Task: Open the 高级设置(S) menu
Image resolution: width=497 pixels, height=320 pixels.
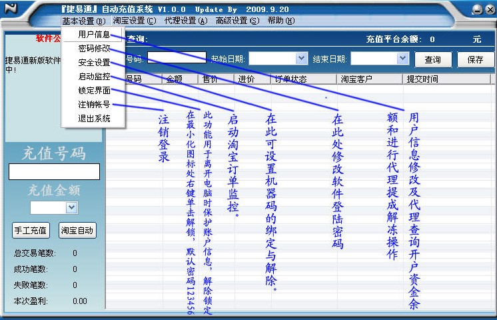Action: tap(237, 21)
